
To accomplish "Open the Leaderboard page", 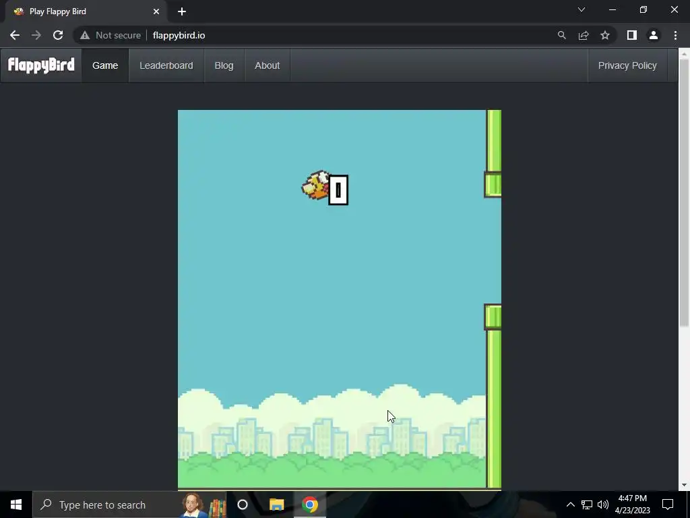I will 166,65.
